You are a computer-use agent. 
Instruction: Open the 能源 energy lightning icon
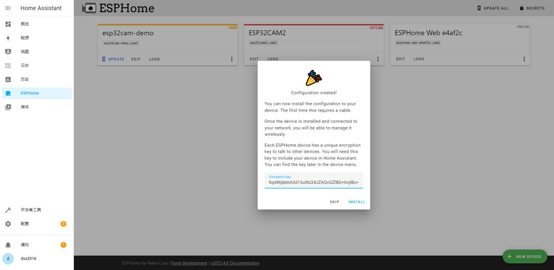(x=8, y=38)
